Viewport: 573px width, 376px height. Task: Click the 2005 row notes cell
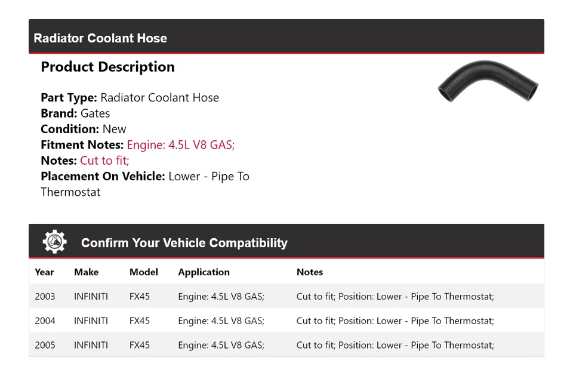(x=395, y=345)
